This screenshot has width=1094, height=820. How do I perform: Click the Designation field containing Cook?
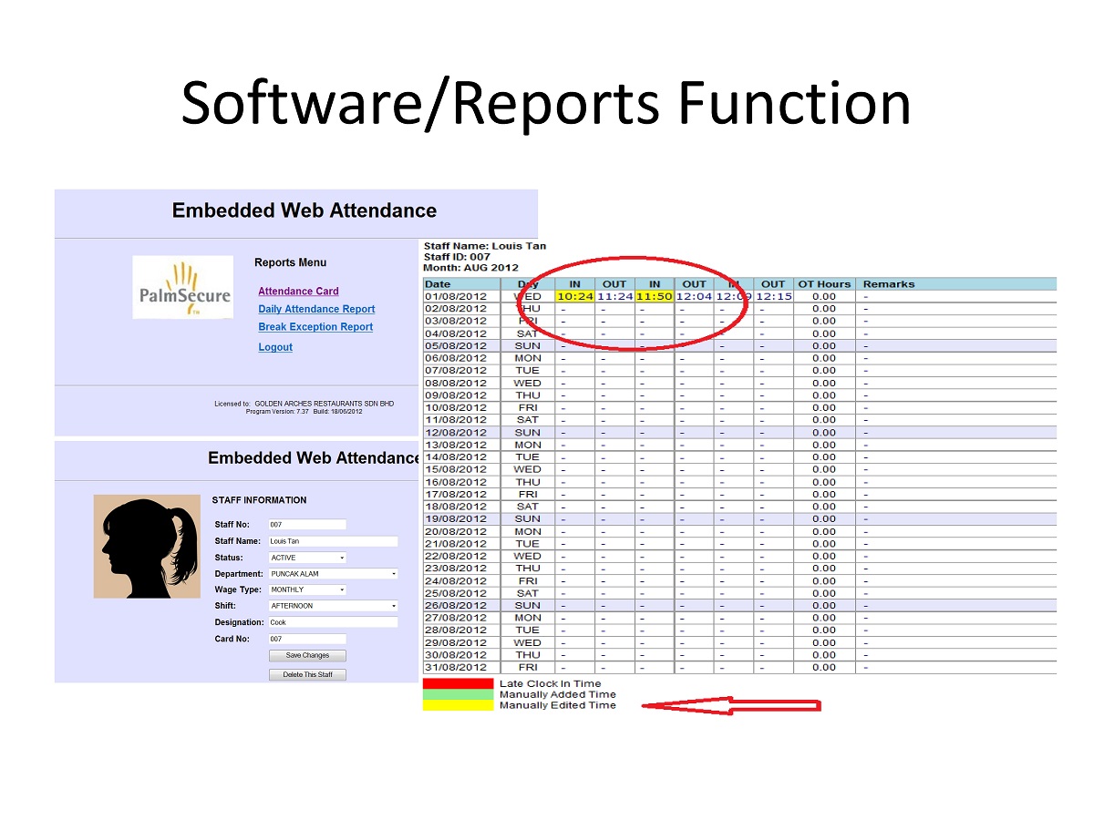pyautogui.click(x=333, y=622)
